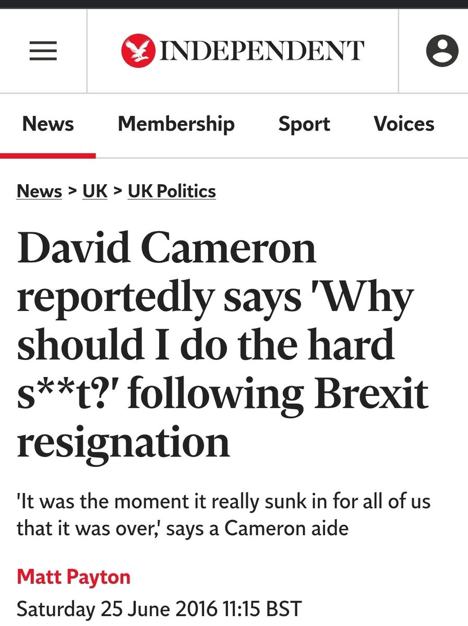This screenshot has height=626, width=468.
Task: Open the hamburger navigation menu
Action: (43, 51)
